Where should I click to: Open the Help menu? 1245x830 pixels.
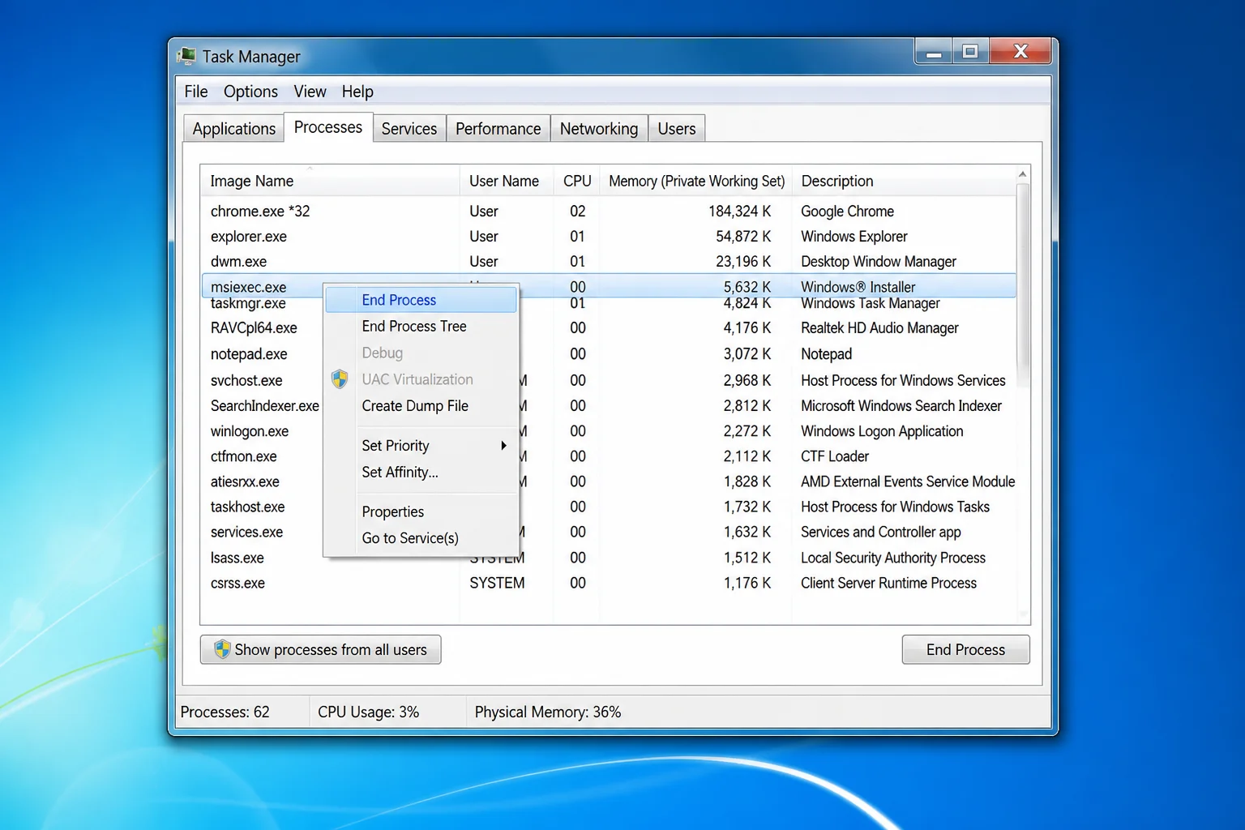(x=357, y=92)
